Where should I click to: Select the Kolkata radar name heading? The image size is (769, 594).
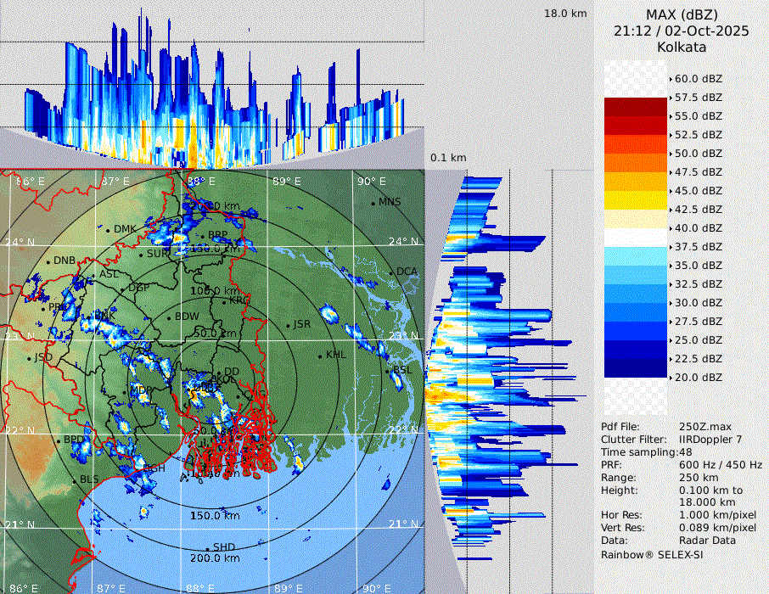click(682, 47)
